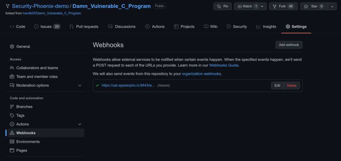Click the Public visibility badge
Image resolution: width=341 pixels, height=161 pixels.
(160, 6)
